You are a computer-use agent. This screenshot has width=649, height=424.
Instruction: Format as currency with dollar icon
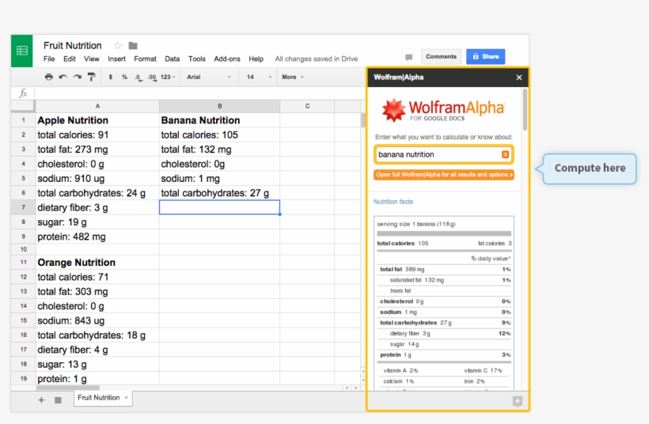(x=111, y=77)
